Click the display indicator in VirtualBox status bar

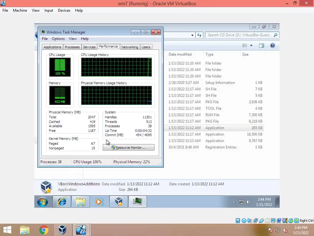pos(273,221)
